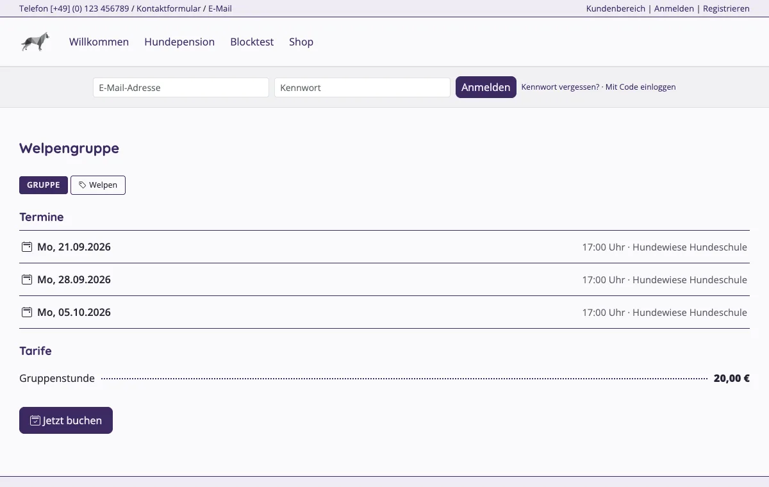769x487 pixels.
Task: Click the Termine section heading
Action: point(42,217)
